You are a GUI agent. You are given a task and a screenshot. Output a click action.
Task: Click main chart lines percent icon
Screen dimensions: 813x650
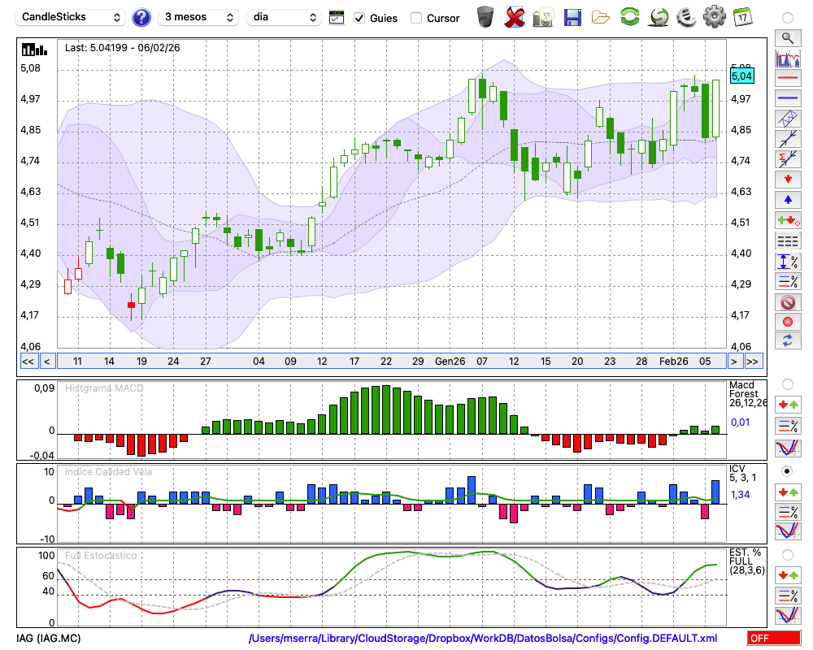click(x=788, y=281)
